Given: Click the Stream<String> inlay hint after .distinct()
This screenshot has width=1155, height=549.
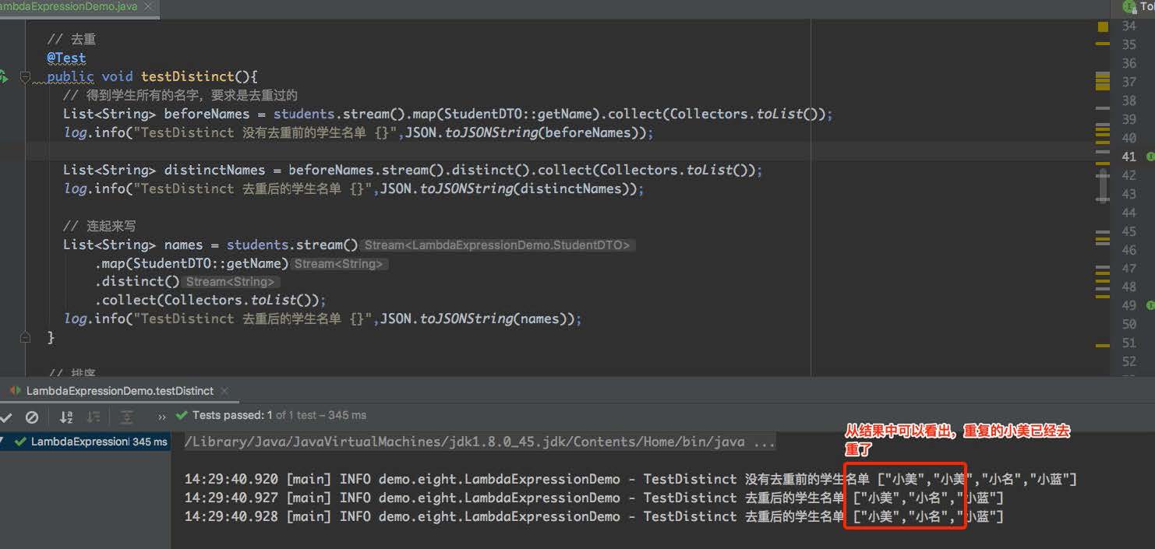Looking at the screenshot, I should 231,282.
